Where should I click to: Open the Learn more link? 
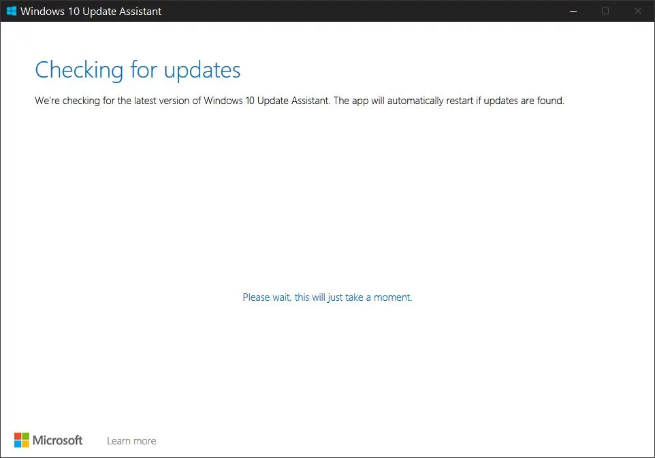coord(131,441)
